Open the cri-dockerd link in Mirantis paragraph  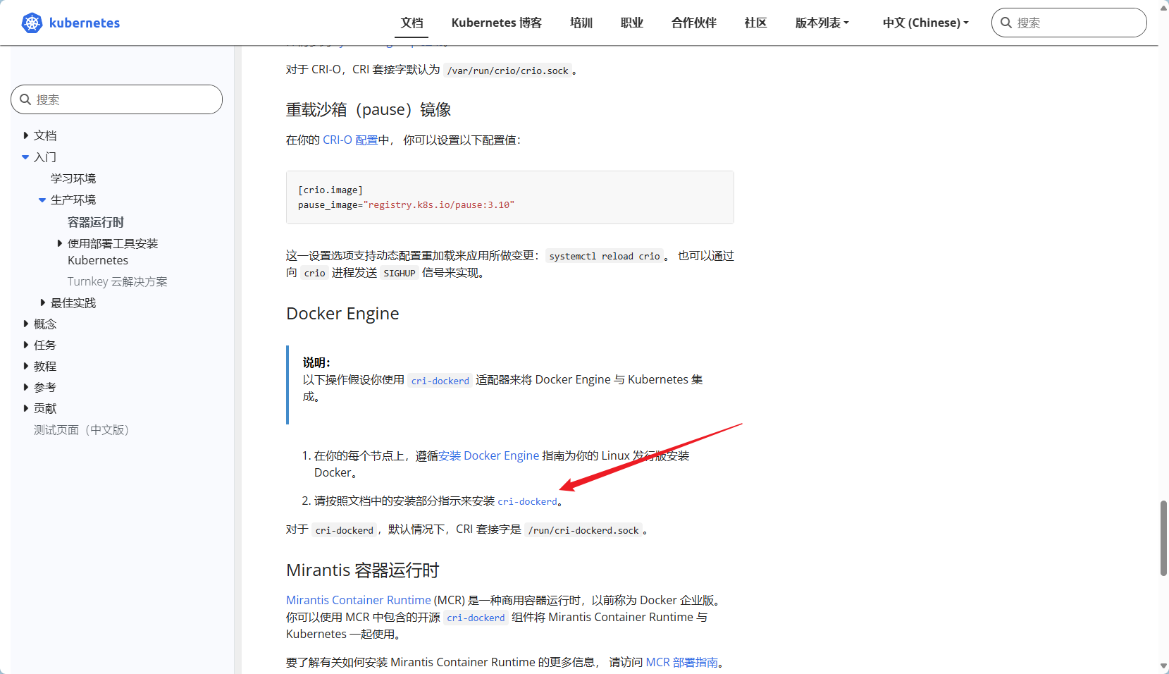[x=476, y=618]
